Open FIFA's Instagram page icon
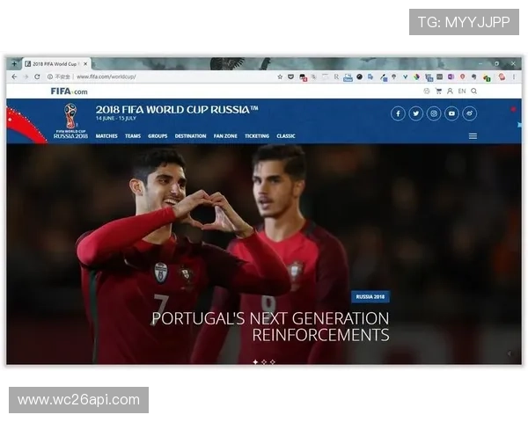Image resolution: width=528 pixels, height=422 pixels. pos(434,113)
